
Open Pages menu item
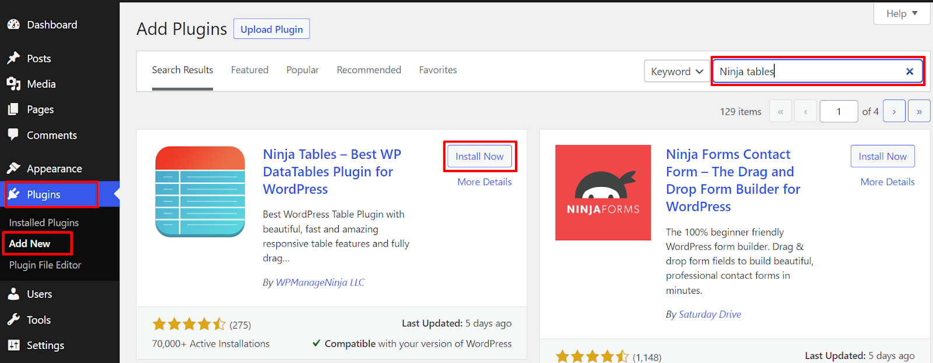(x=59, y=109)
